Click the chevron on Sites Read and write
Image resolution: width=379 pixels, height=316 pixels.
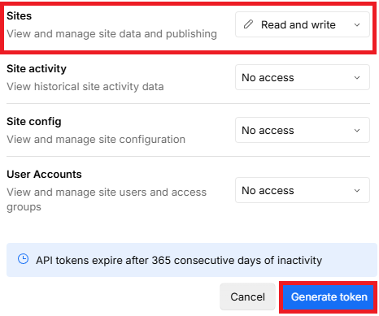click(357, 25)
